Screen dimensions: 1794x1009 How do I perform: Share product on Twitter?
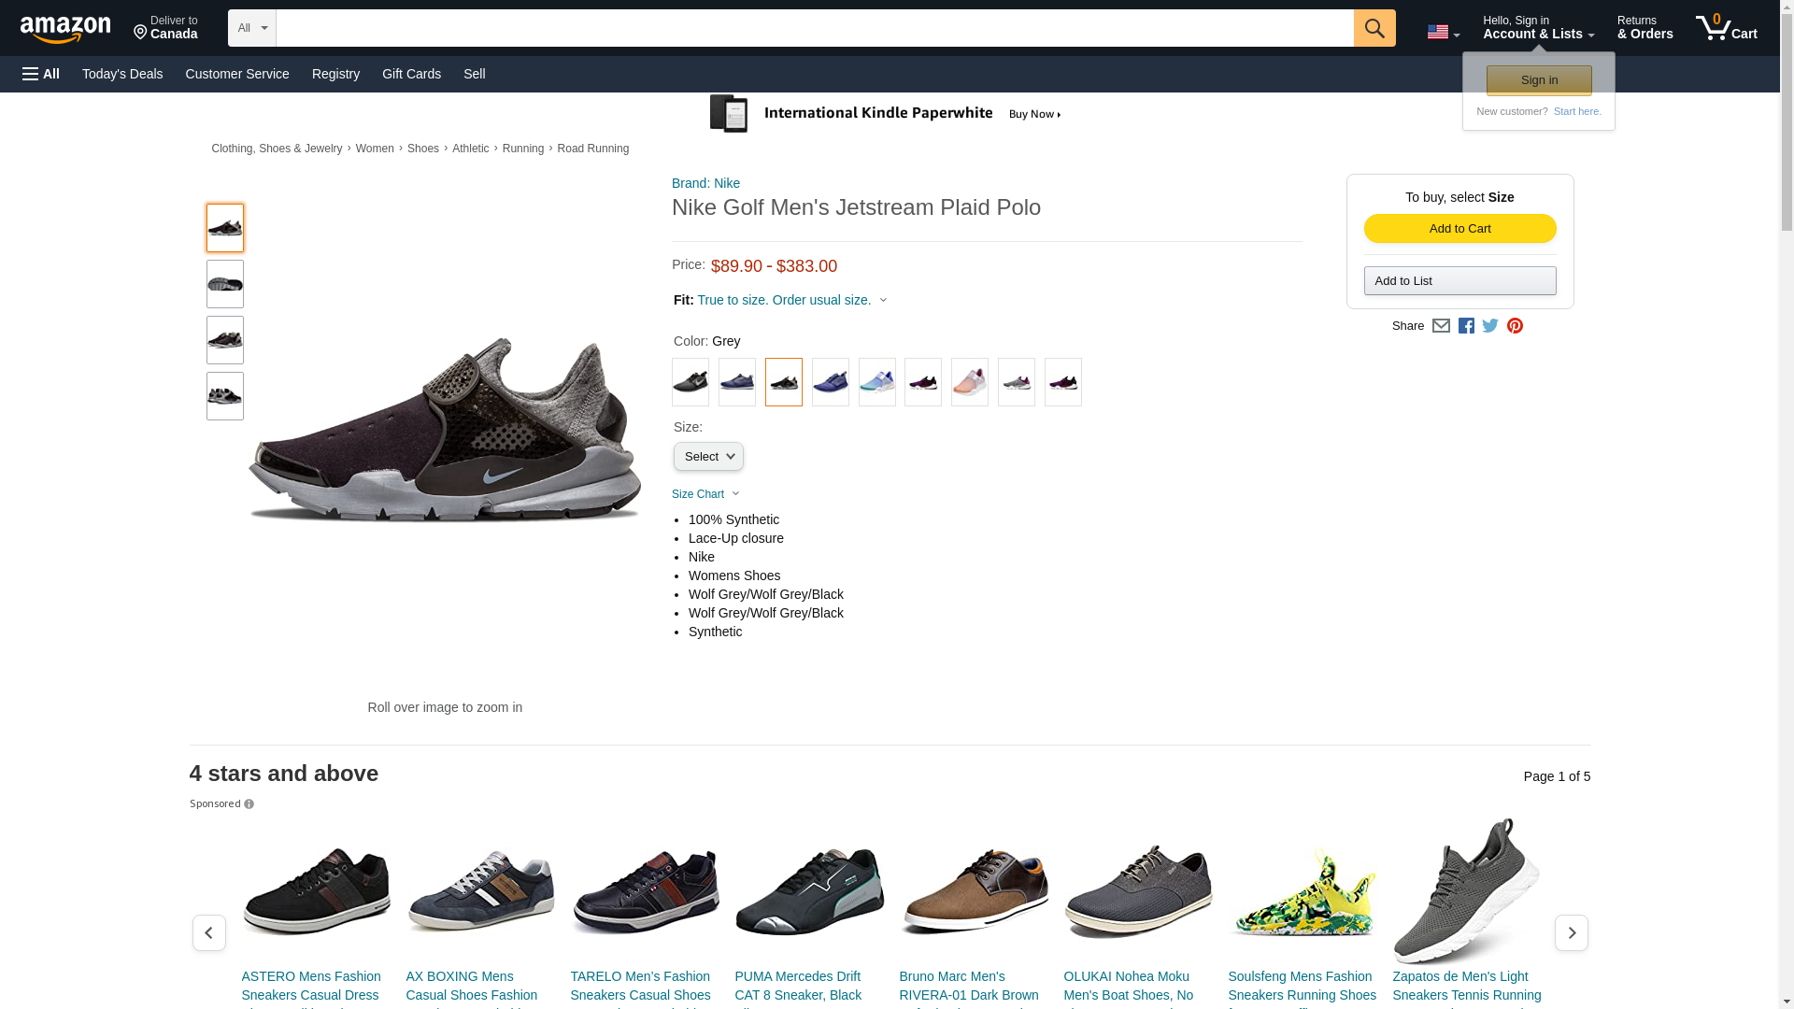(1490, 326)
